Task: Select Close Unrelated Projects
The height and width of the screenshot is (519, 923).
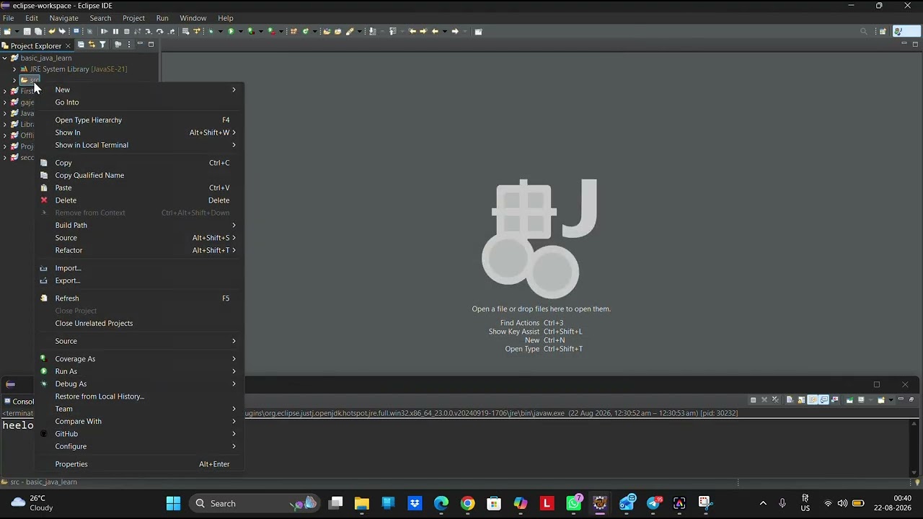Action: pyautogui.click(x=140, y=324)
